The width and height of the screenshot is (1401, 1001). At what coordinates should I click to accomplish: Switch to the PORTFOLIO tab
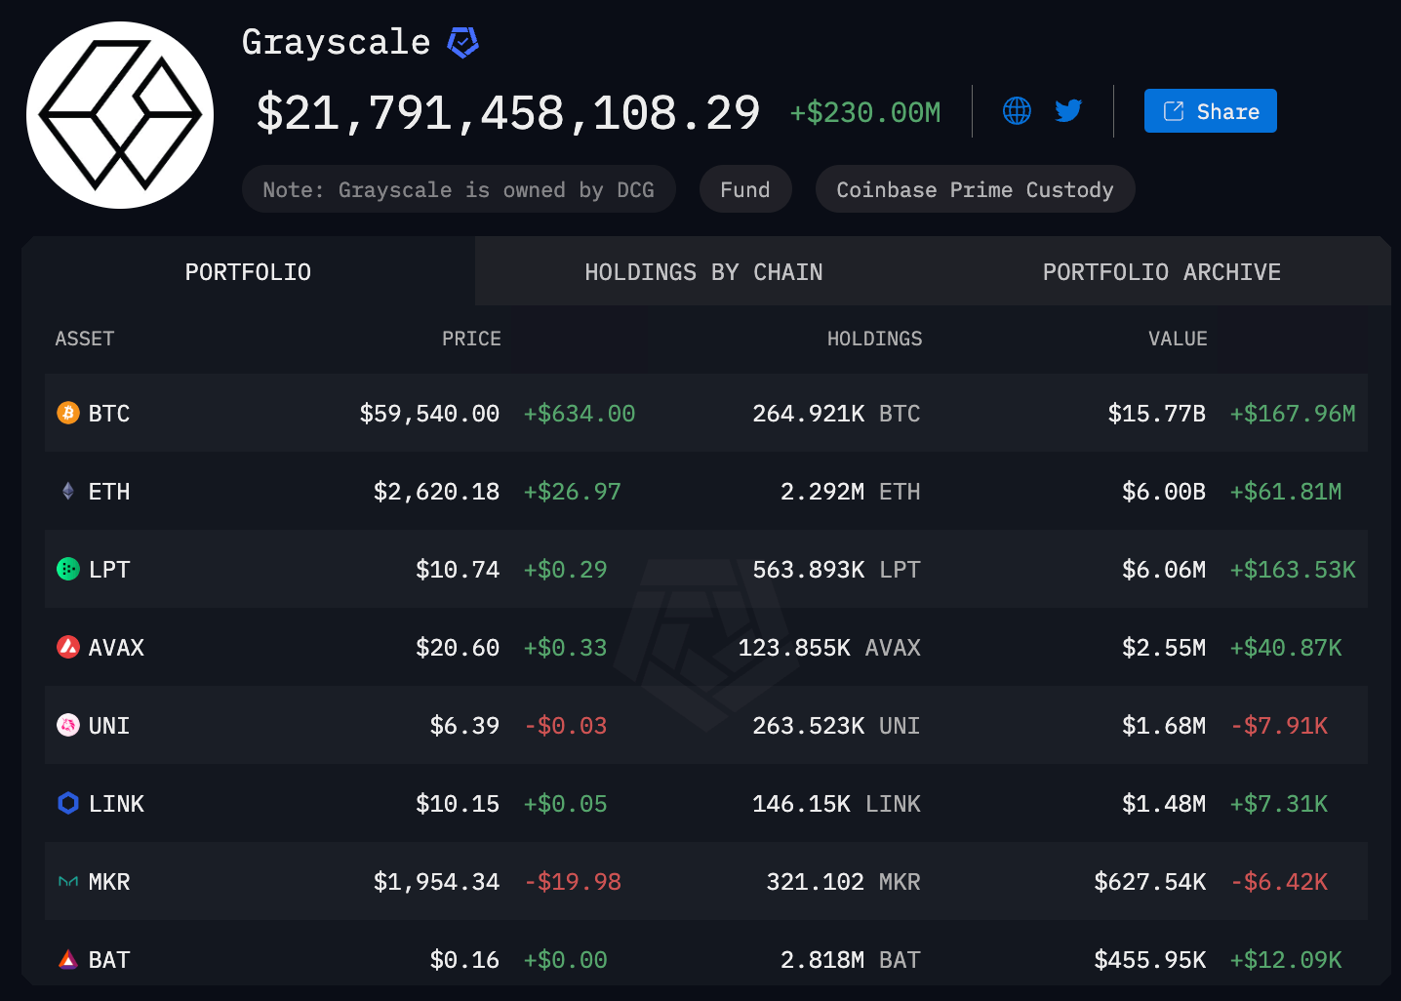[x=248, y=271]
